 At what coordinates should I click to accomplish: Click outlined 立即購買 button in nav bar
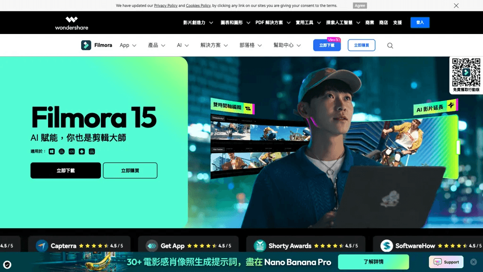tap(361, 45)
